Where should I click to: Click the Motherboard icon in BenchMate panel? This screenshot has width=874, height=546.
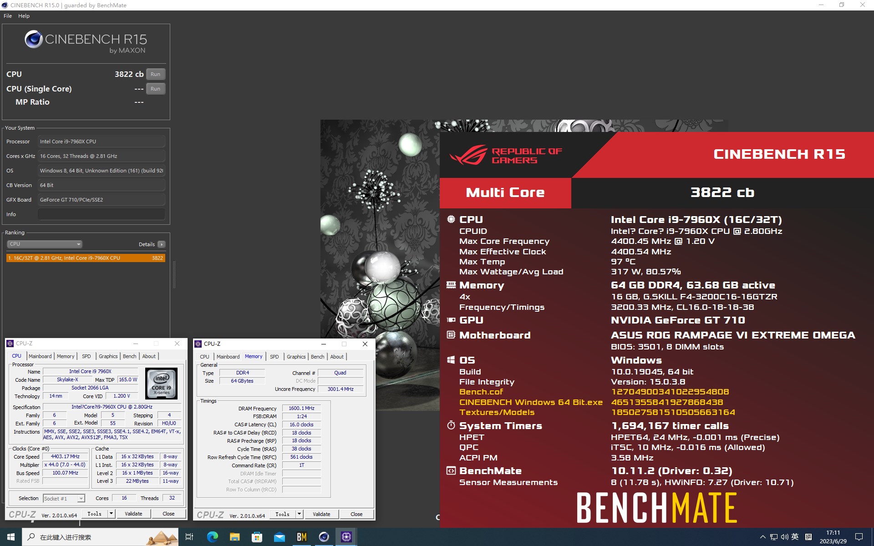[x=451, y=335]
